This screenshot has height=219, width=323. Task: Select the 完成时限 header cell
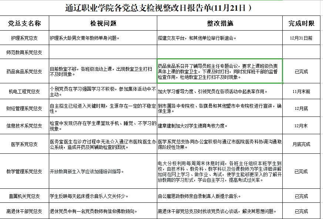(x=302, y=23)
